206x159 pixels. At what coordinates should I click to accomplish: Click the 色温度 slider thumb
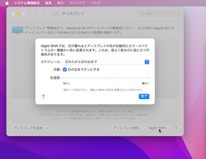[113, 78]
